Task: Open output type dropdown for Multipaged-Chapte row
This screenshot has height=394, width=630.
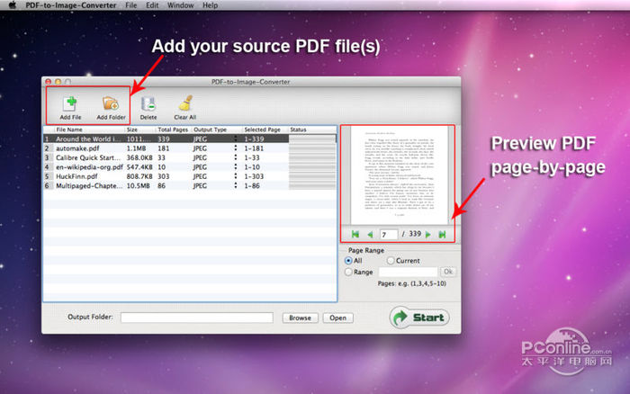Action: 236,185
